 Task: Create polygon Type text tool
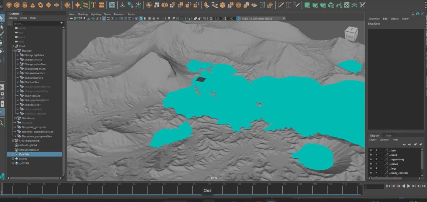(x=93, y=5)
